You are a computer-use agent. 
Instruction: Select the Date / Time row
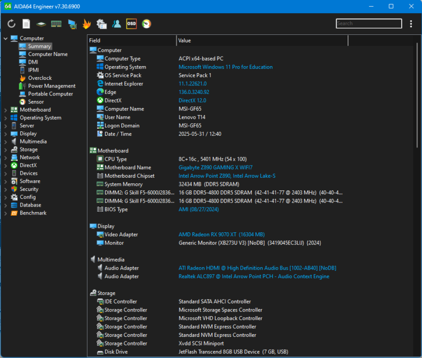tap(218, 134)
